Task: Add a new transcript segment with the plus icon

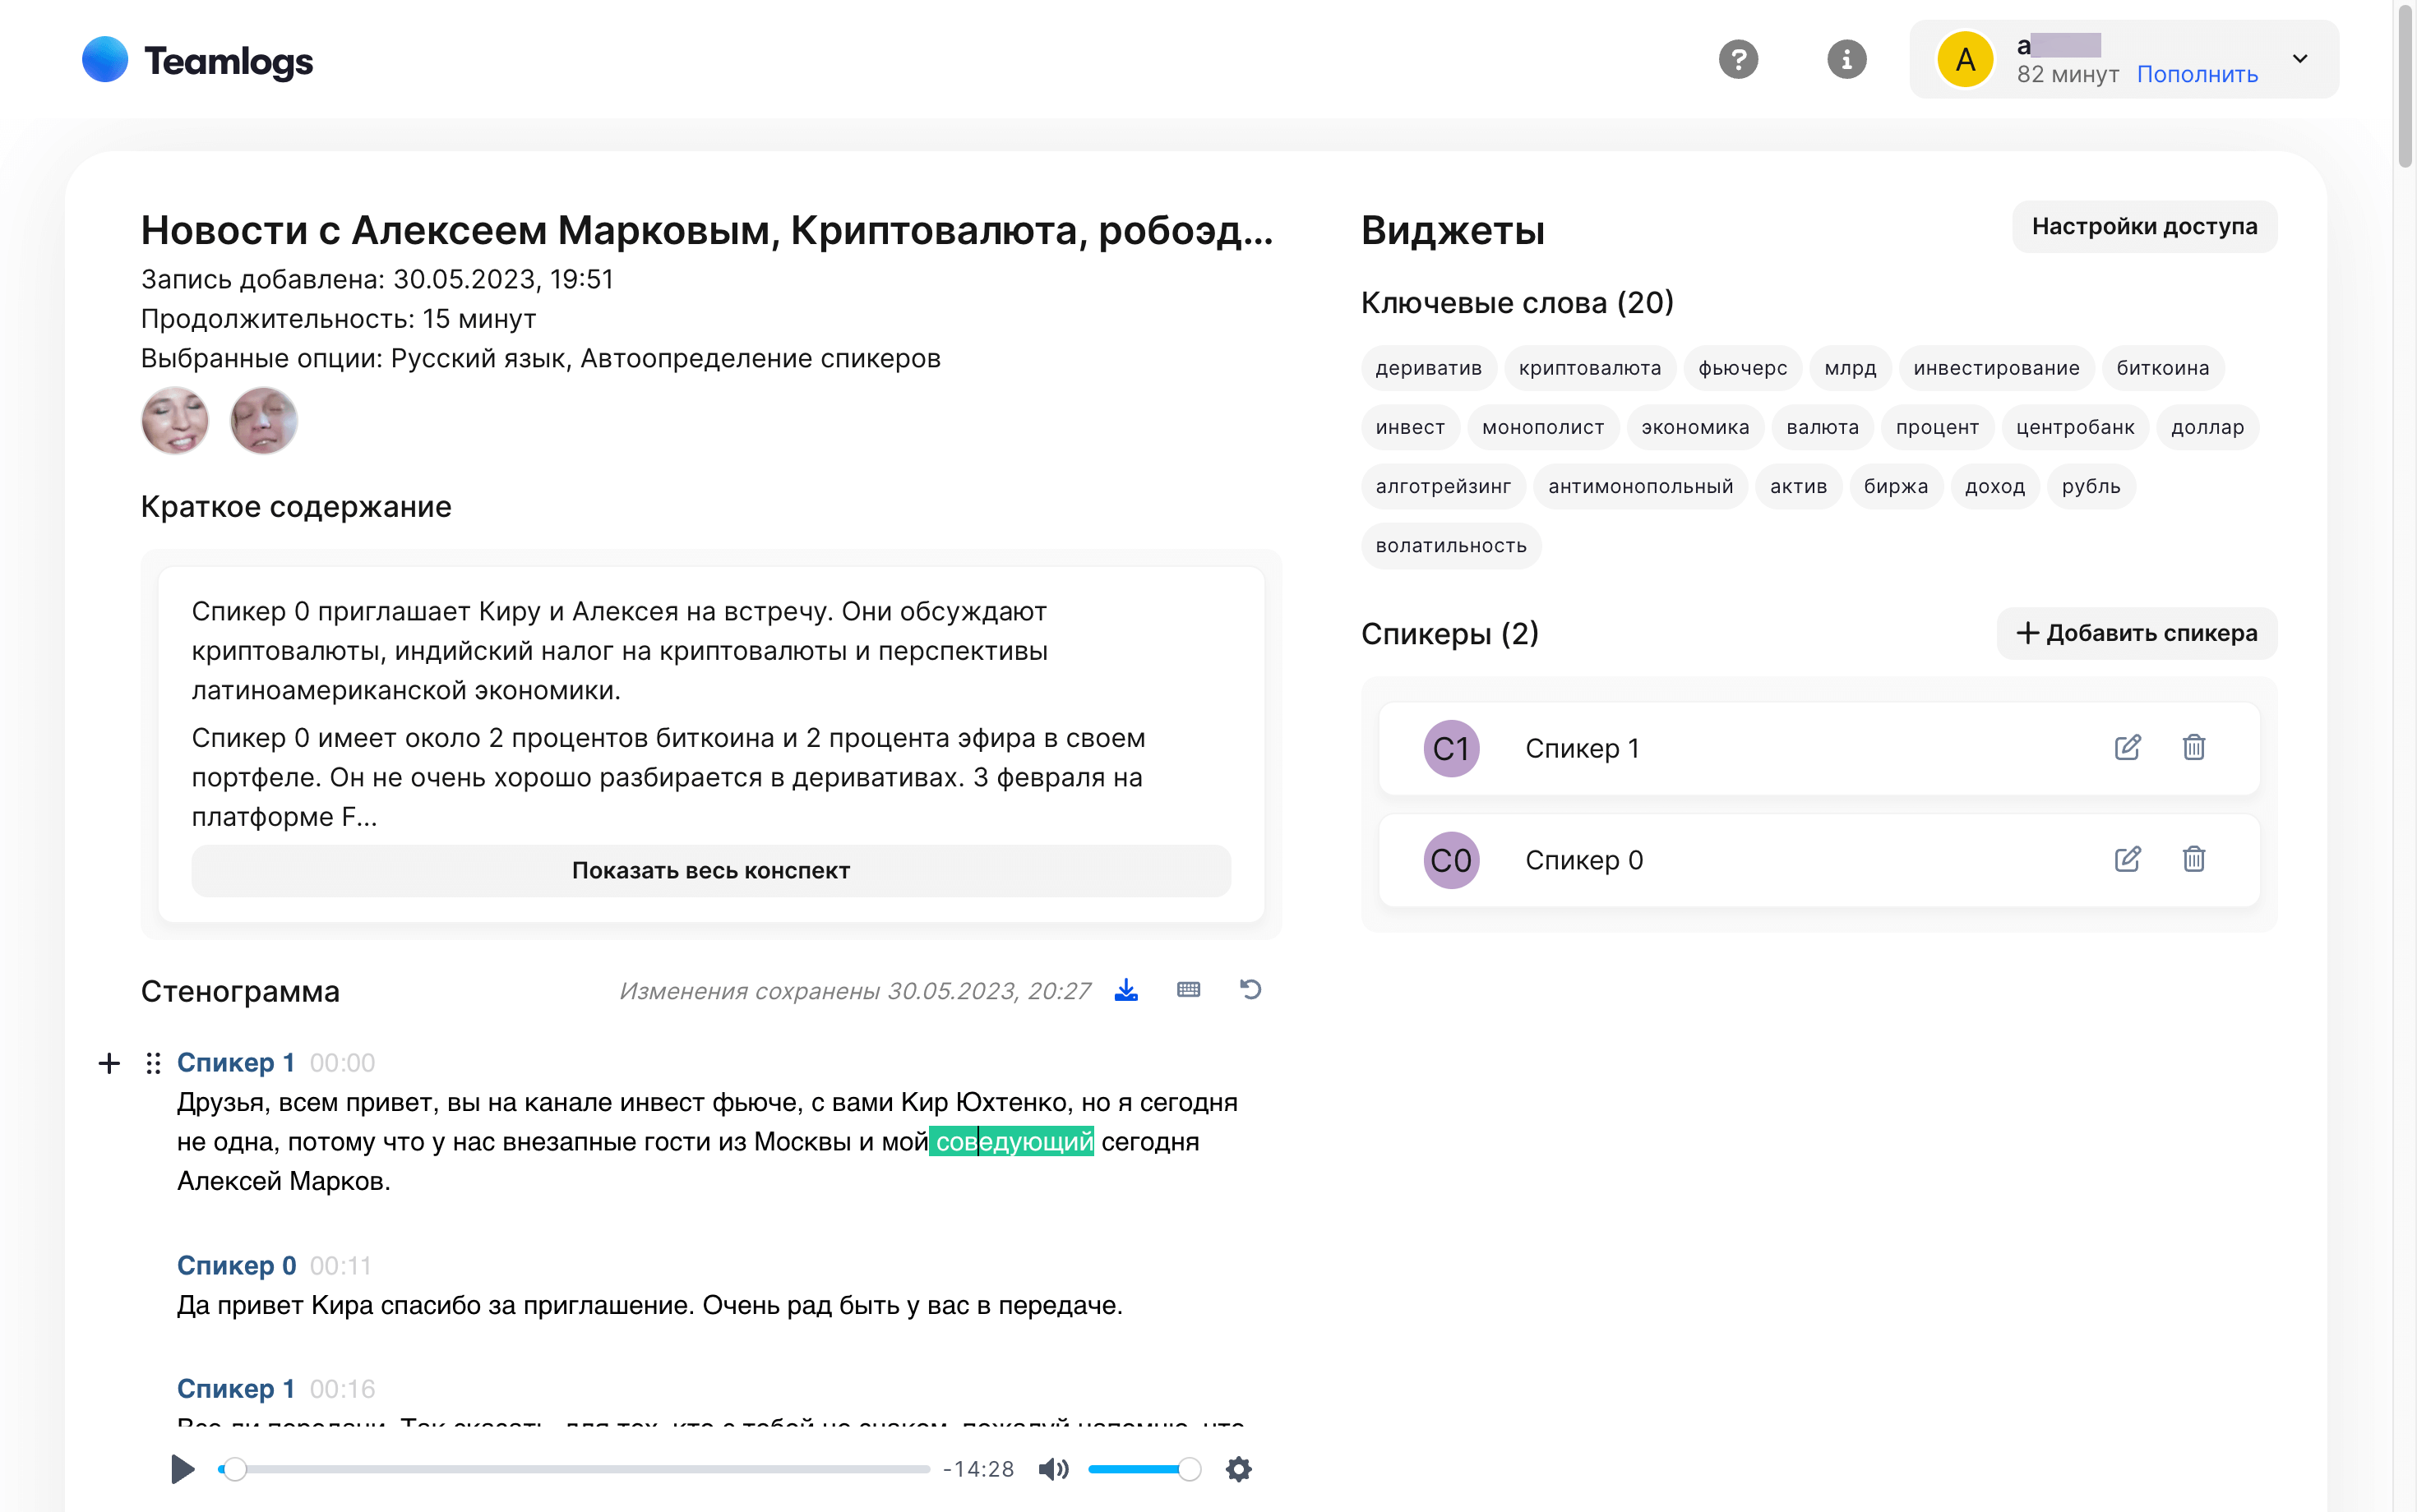Action: tap(109, 1063)
